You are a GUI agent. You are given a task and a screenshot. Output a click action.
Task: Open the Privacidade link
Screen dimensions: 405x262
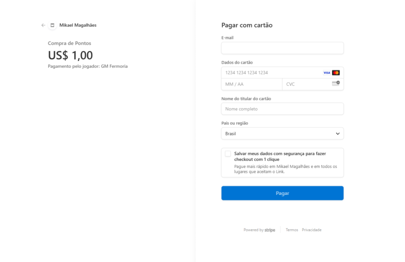click(311, 230)
